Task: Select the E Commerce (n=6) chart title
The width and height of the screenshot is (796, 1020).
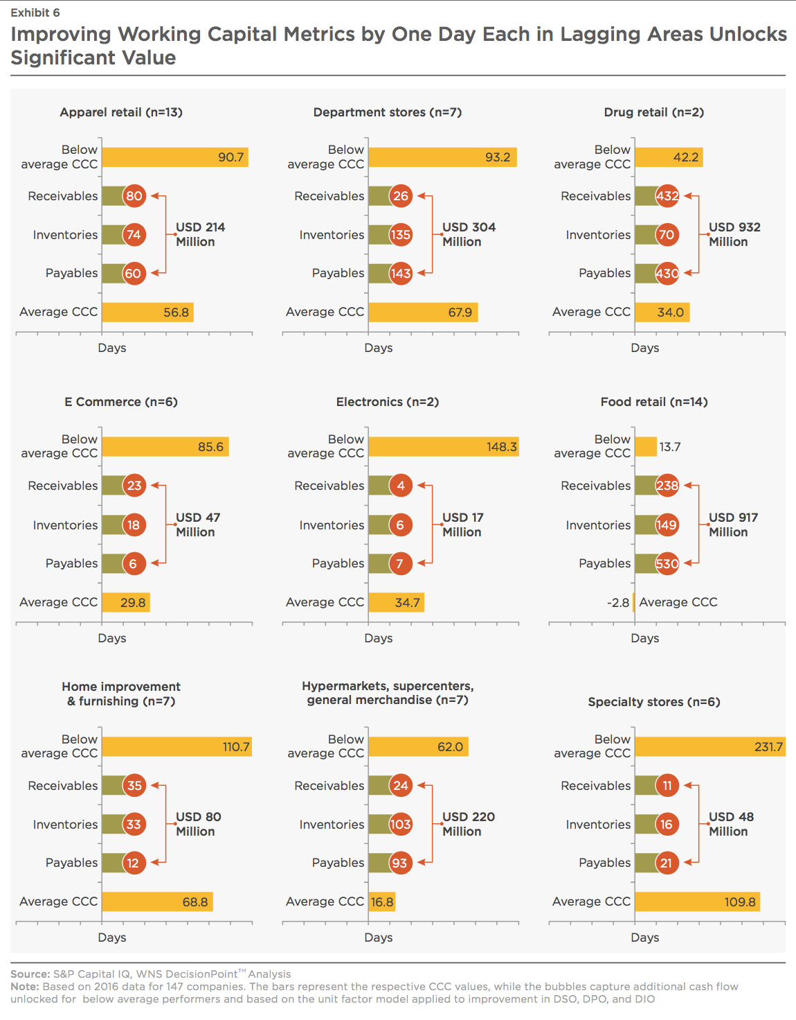Action: click(x=121, y=402)
